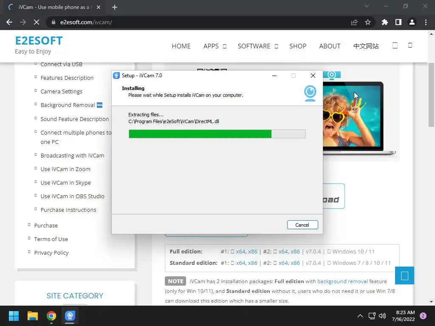Switch to Chrome on the taskbar
Screen dimensions: 435x326
[51, 316]
